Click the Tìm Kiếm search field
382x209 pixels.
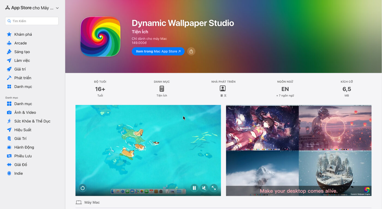[x=32, y=21]
